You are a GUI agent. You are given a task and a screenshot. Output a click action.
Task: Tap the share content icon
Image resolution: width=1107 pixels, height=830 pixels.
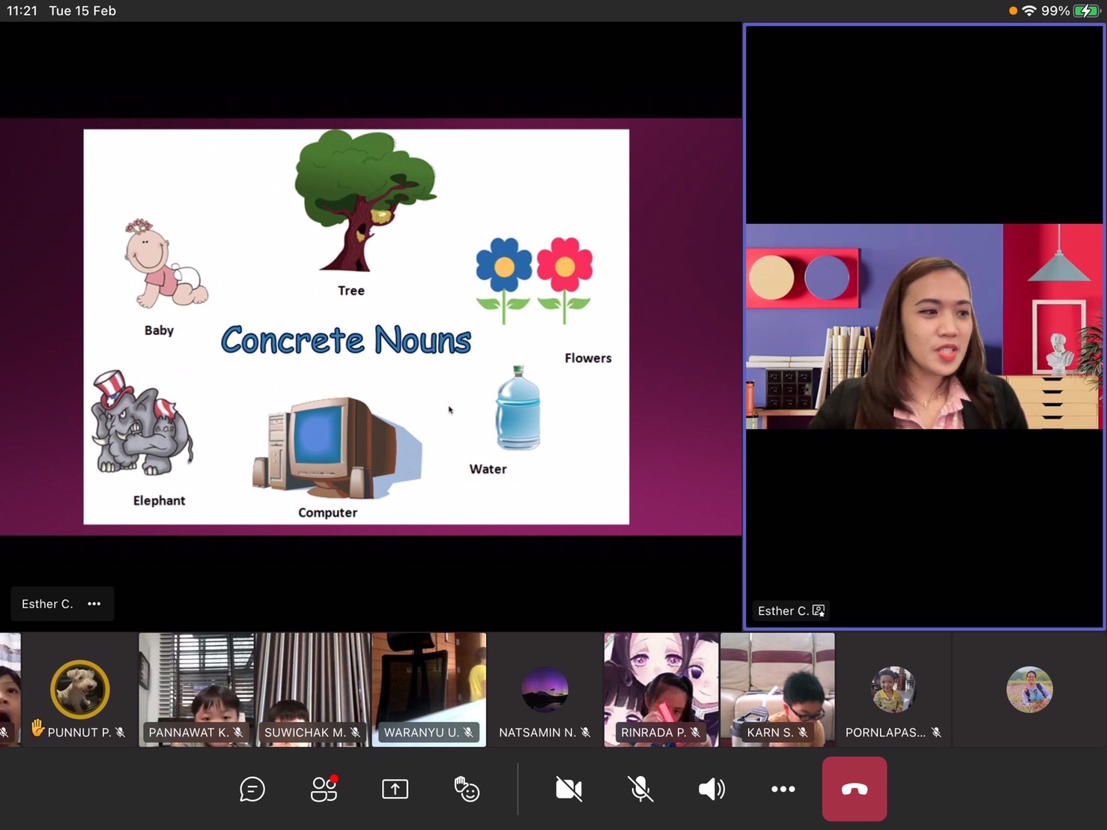[395, 789]
